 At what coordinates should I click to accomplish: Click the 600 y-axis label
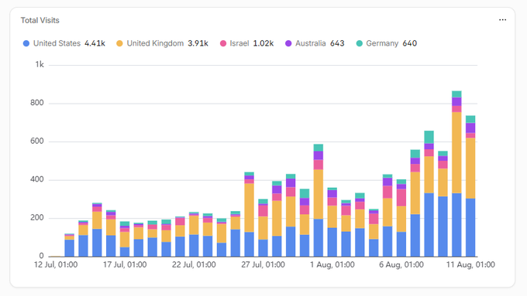(37, 141)
